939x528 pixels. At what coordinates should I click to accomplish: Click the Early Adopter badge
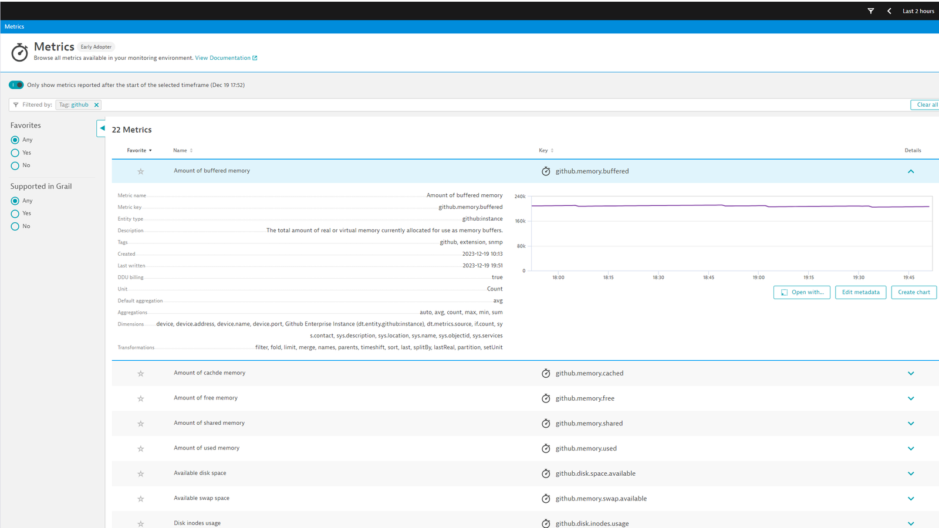(x=96, y=47)
